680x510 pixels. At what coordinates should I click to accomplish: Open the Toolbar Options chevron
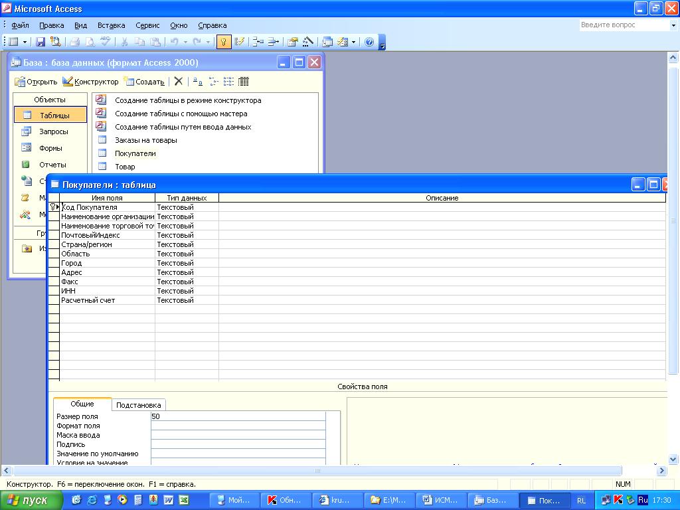pos(382,42)
